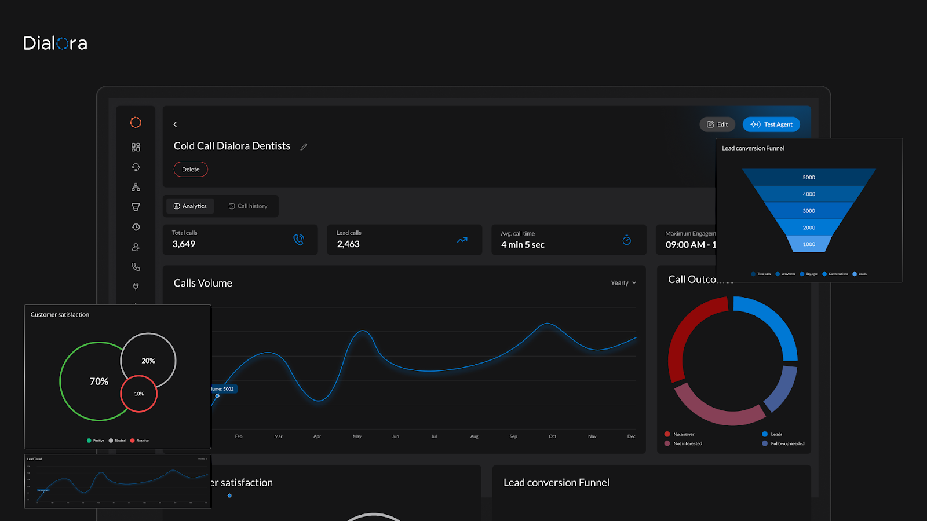Select the dashboard grid icon in sidebar
The height and width of the screenshot is (521, 927).
click(x=136, y=146)
